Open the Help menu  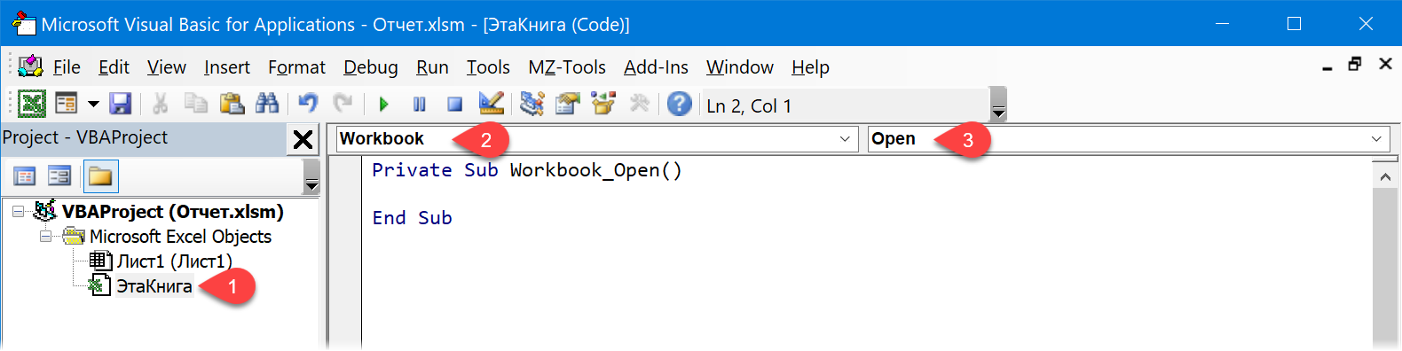pos(810,67)
